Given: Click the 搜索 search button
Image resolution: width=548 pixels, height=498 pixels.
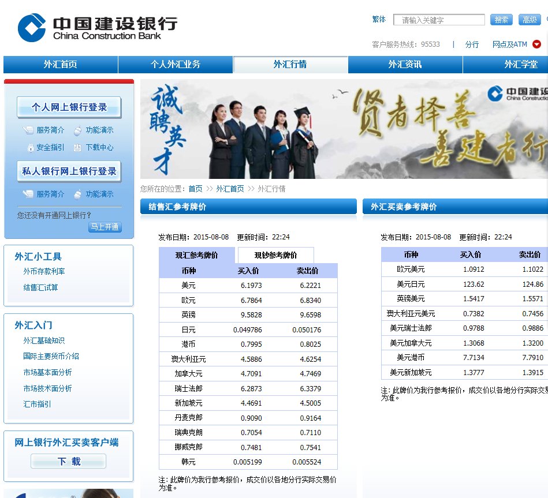Looking at the screenshot, I should 501,19.
